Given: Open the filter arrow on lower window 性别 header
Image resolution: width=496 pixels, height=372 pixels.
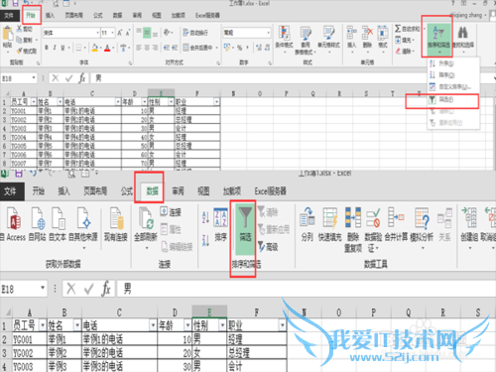Looking at the screenshot, I should (222, 325).
